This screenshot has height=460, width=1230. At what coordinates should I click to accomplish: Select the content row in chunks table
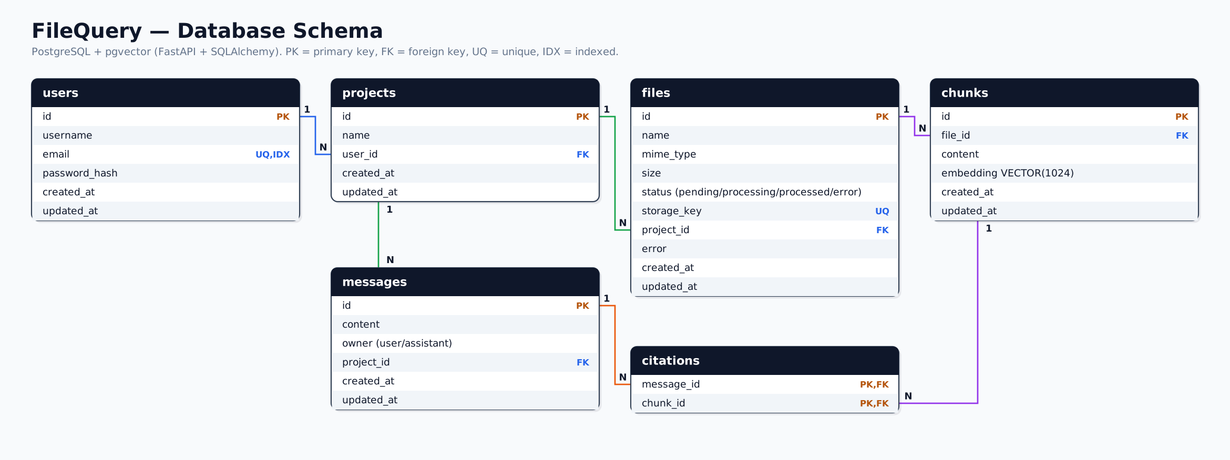[x=1064, y=154]
